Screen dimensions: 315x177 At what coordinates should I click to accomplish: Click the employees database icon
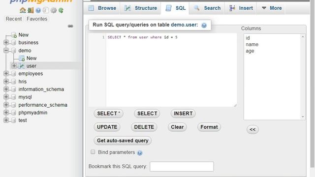(14, 74)
